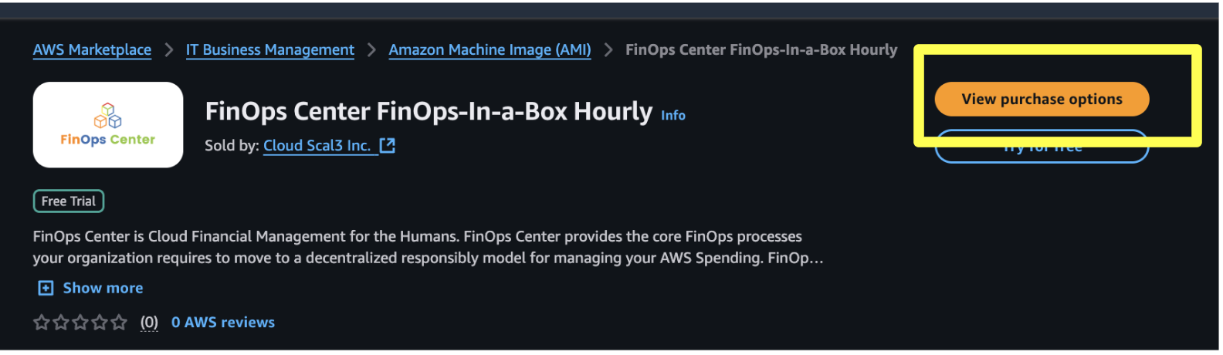Open the Cloud Scal3 Inc. seller link
Viewport: 1223px width, 355px height.
coord(317,145)
